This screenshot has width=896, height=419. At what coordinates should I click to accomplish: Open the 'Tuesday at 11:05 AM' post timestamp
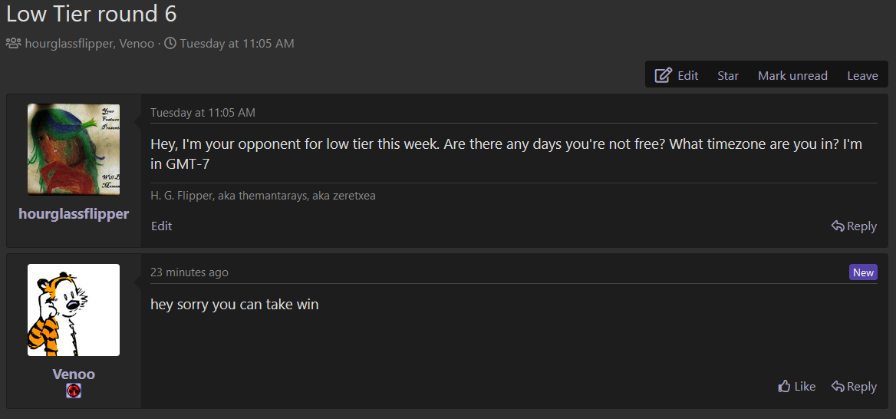(203, 113)
